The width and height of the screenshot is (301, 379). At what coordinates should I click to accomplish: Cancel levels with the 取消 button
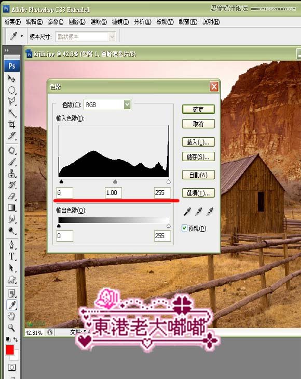[198, 124]
